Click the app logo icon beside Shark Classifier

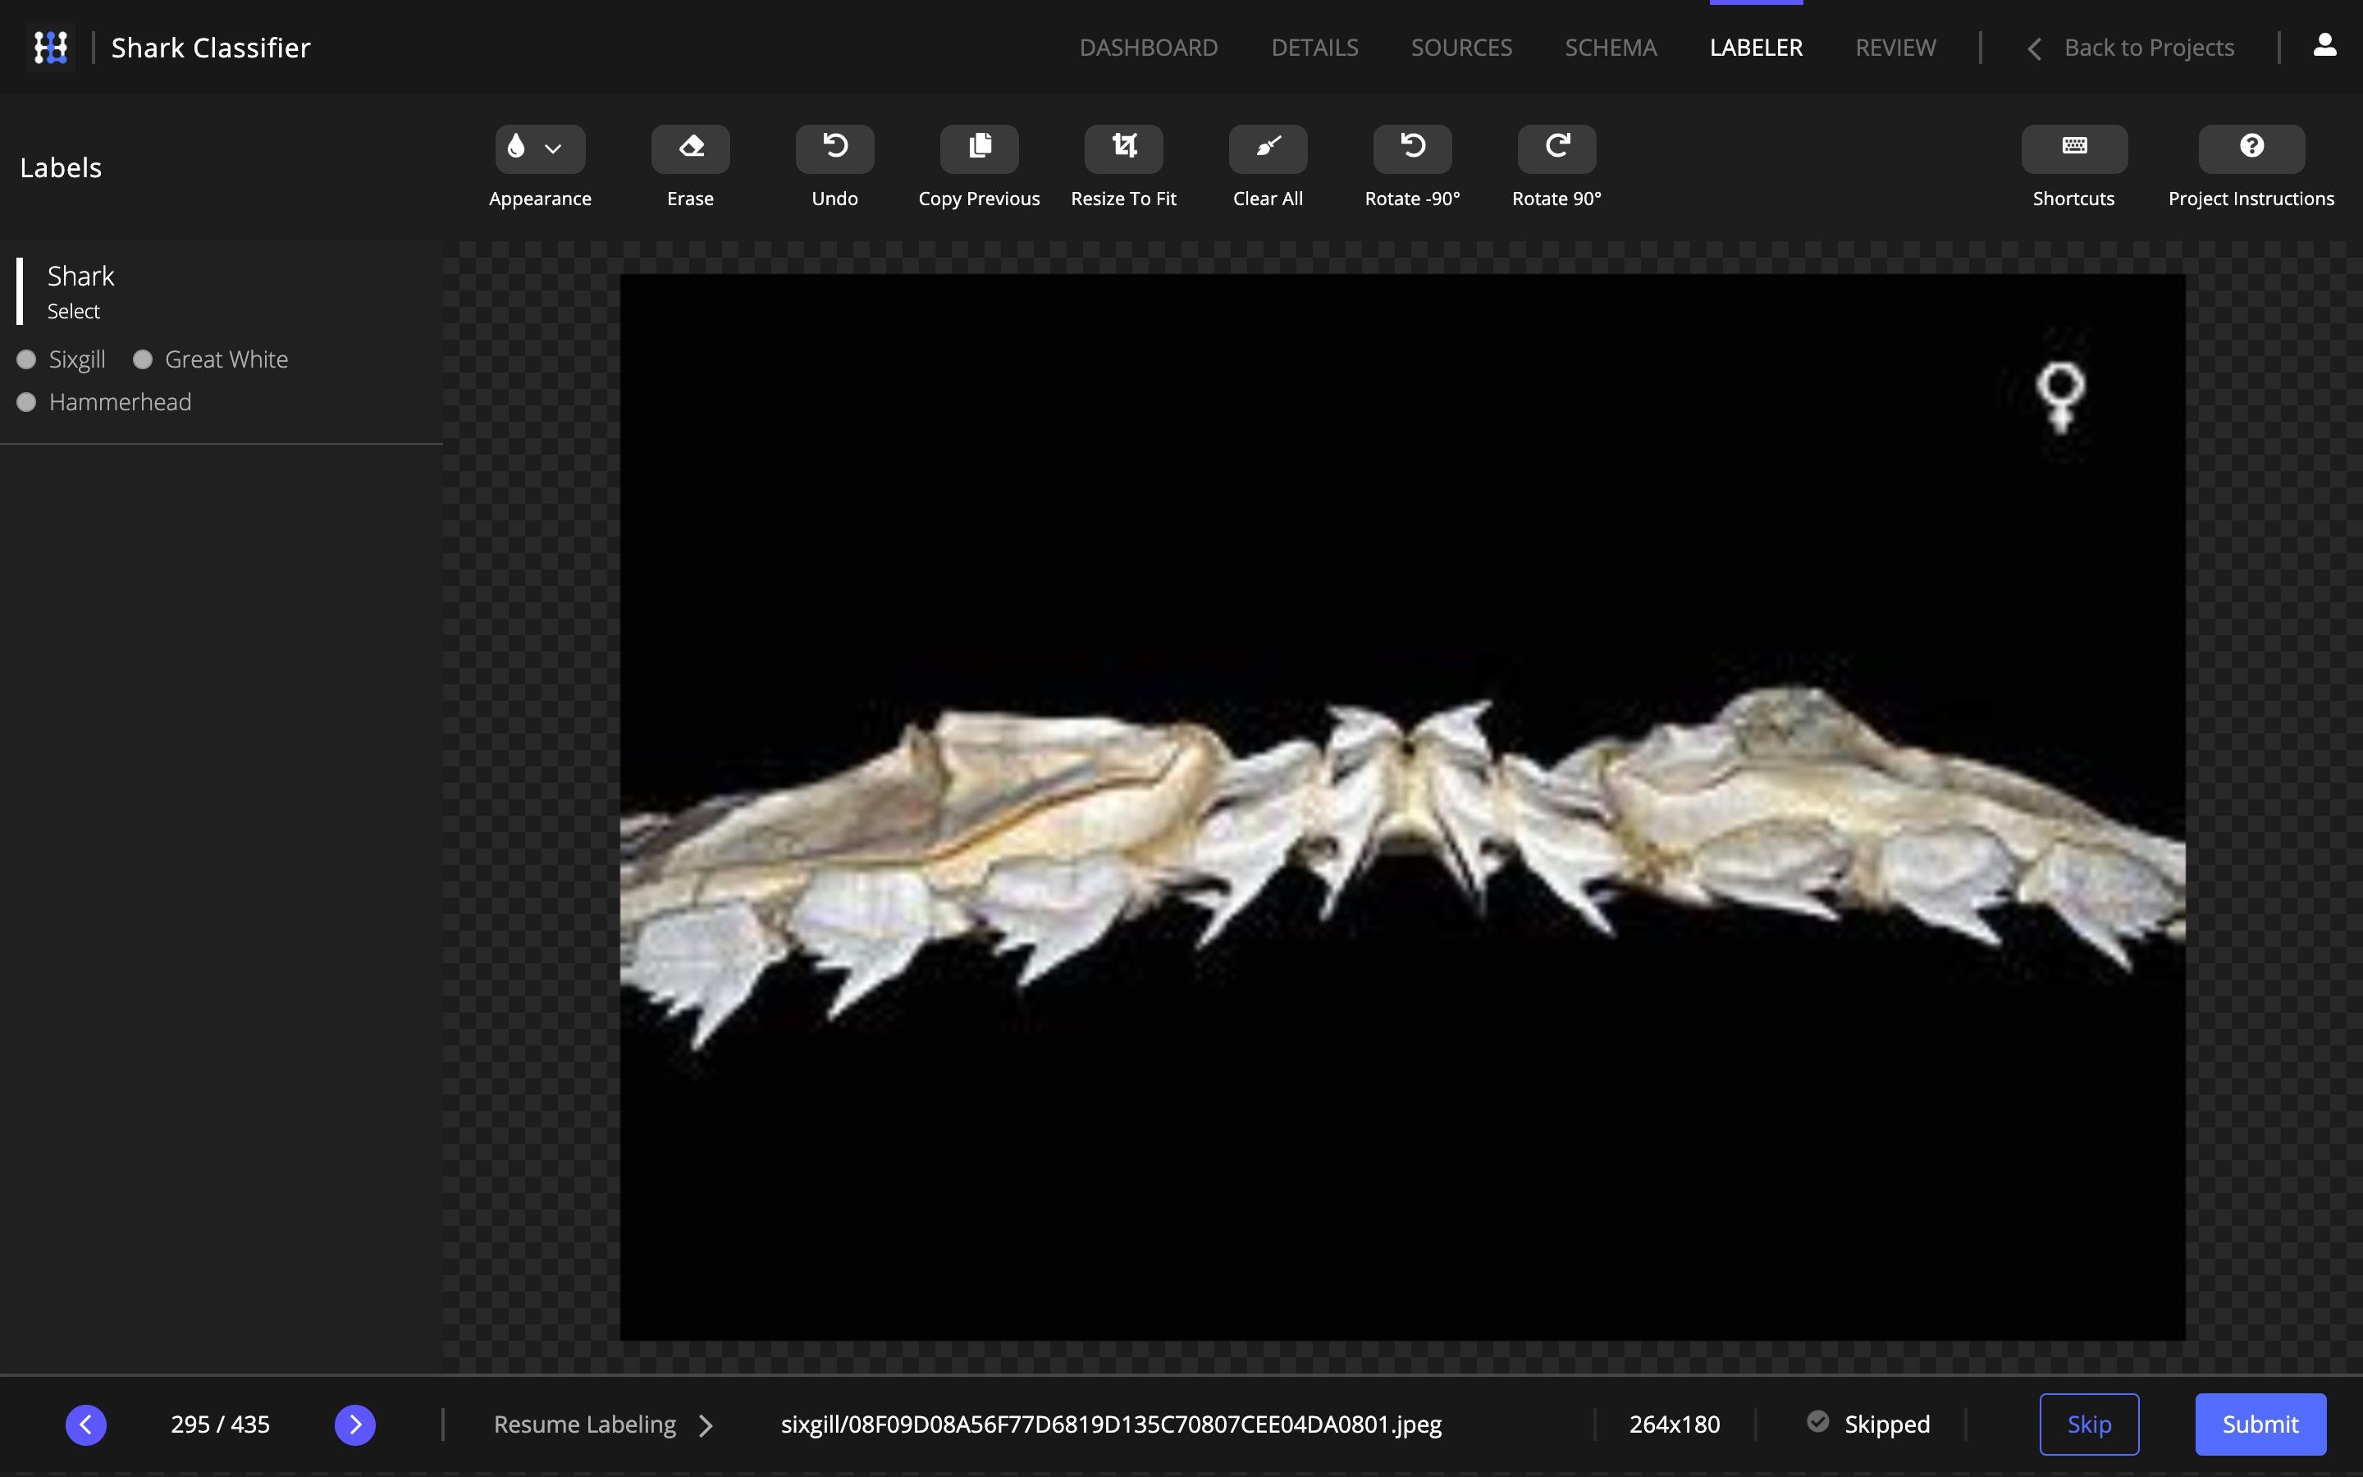[51, 47]
